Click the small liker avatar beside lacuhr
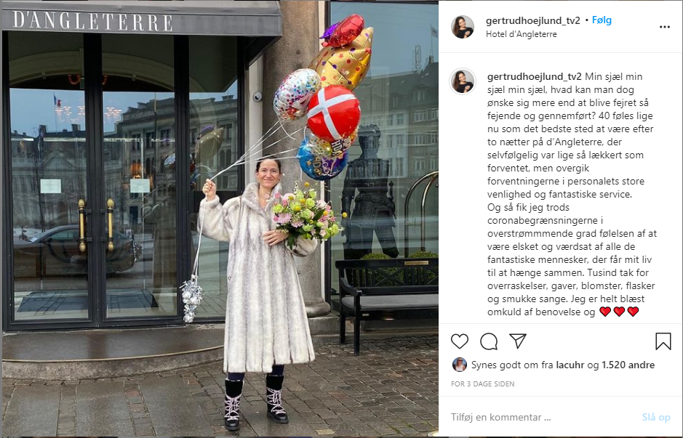Screen dimensions: 683x438 tap(459, 365)
